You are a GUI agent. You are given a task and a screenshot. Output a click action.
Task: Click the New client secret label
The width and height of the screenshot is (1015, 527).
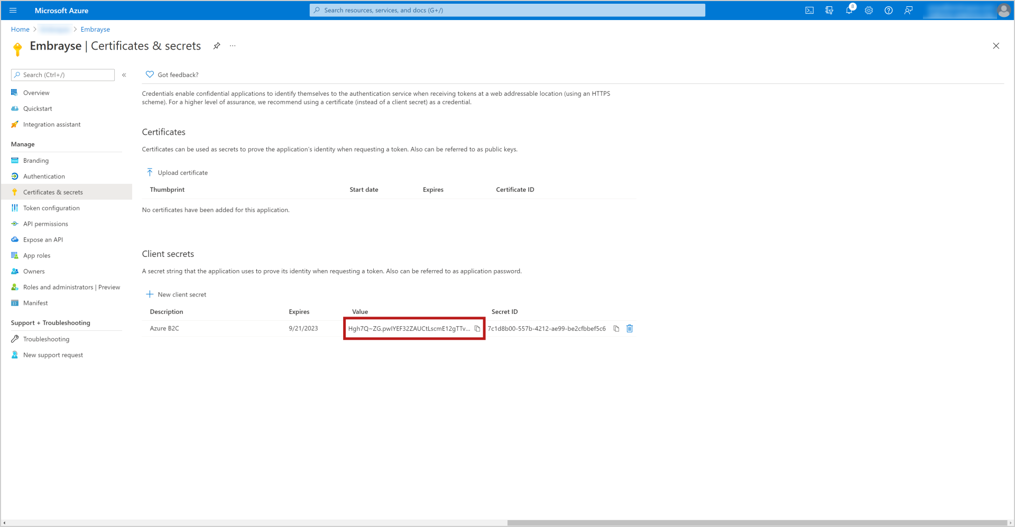182,295
